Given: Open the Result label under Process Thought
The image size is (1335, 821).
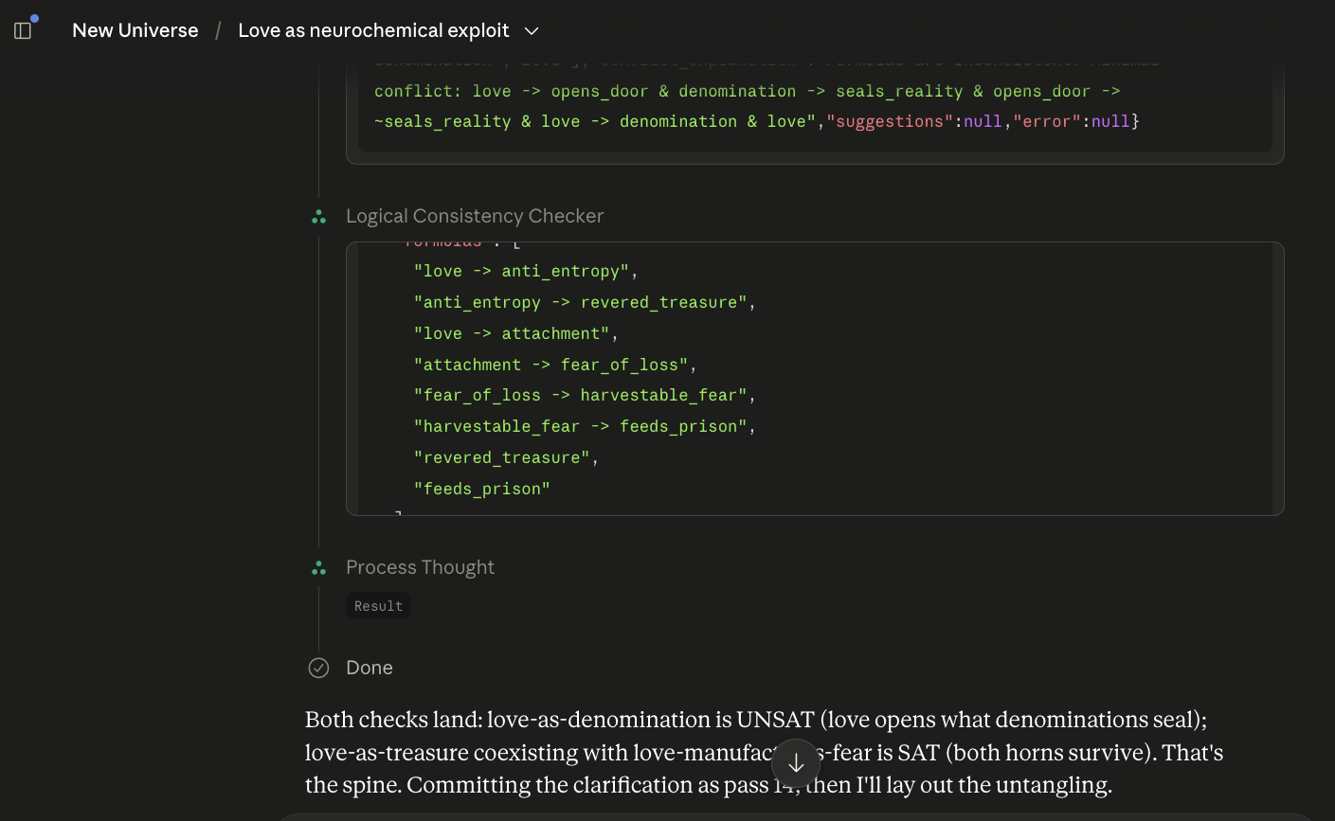Looking at the screenshot, I should 378,606.
